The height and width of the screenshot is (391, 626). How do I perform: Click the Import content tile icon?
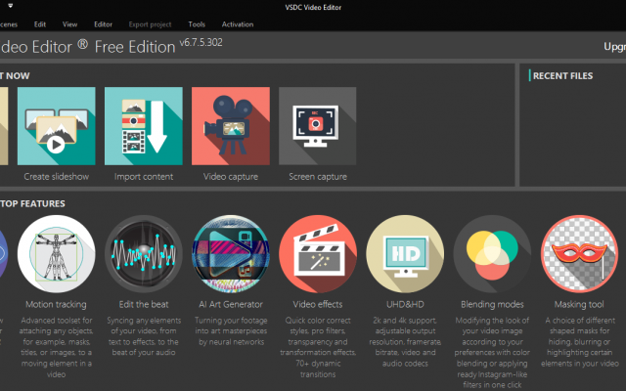click(x=144, y=126)
